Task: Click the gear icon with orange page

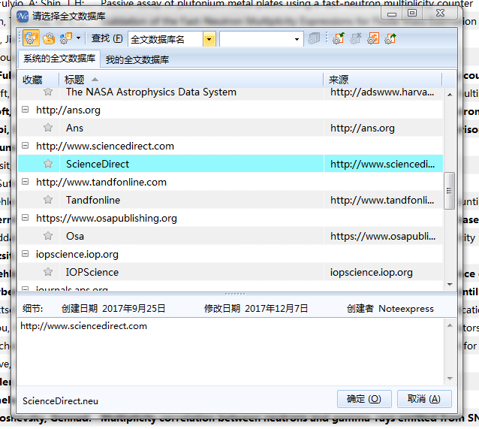Action: (373, 38)
